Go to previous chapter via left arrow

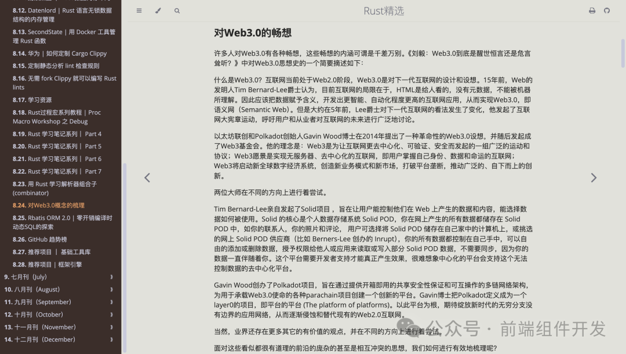pos(147,177)
